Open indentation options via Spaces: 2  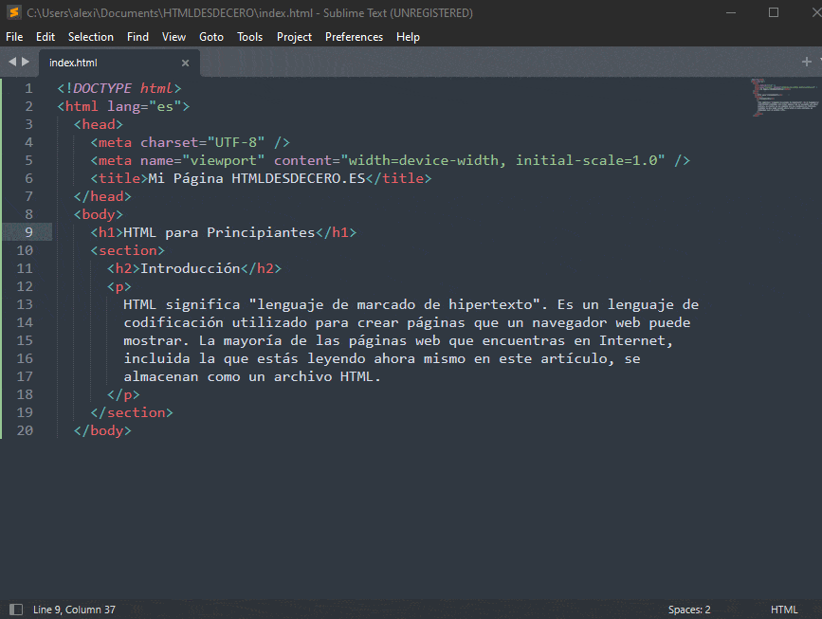(688, 610)
